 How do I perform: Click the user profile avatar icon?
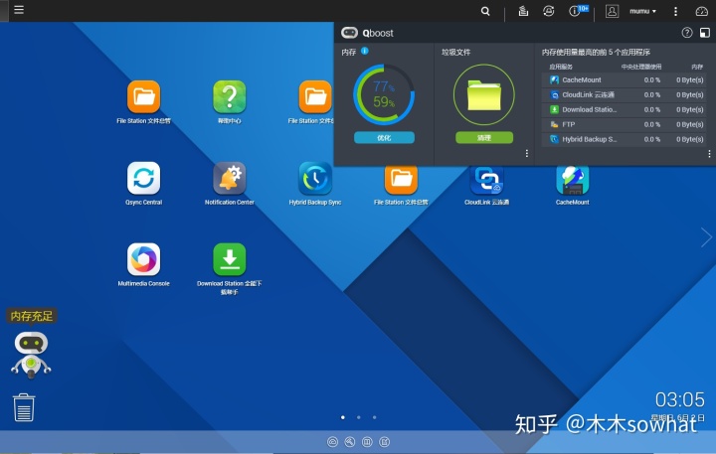612,11
